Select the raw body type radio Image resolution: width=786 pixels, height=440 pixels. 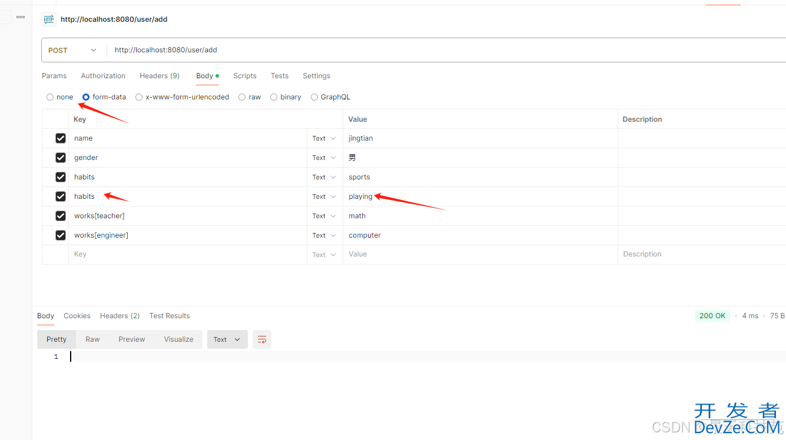pyautogui.click(x=242, y=97)
